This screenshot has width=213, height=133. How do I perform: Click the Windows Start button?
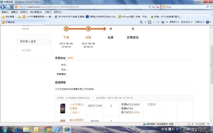pyautogui.click(x=5, y=129)
